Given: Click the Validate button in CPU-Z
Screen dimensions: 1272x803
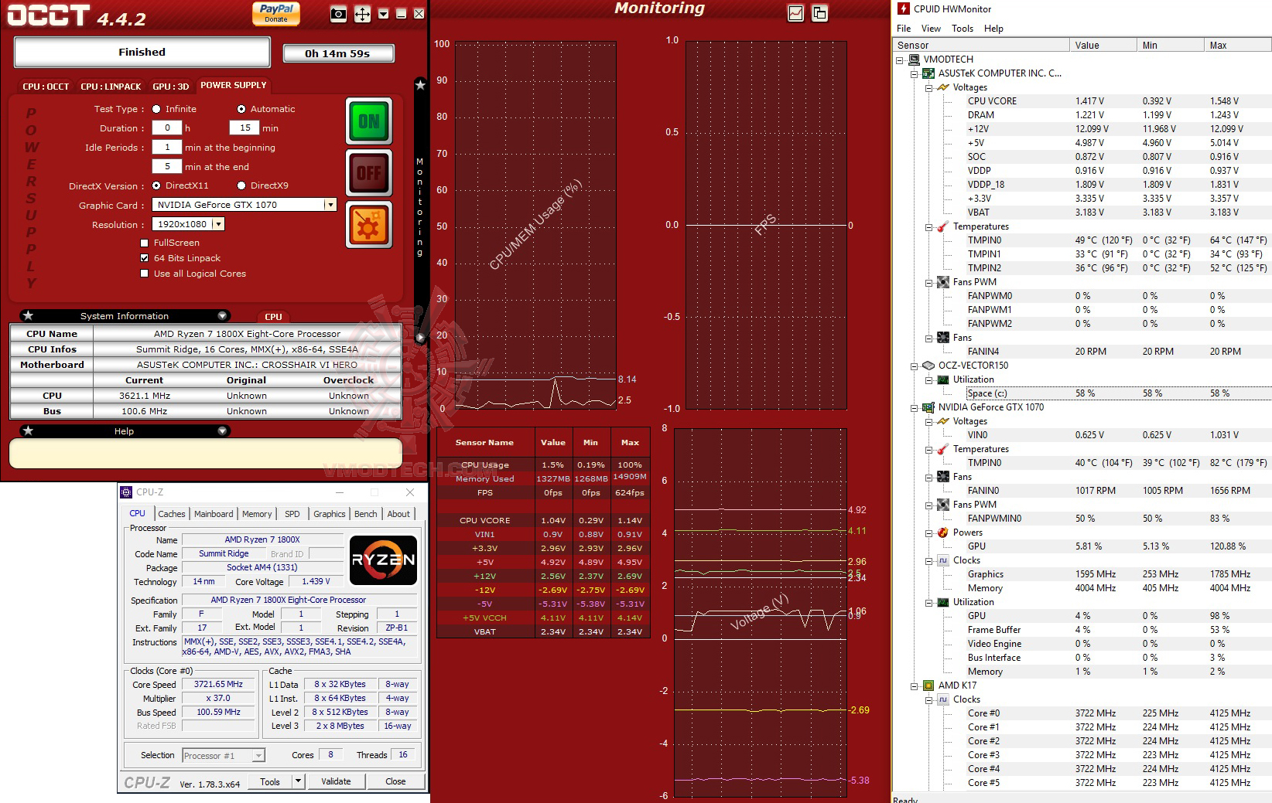Looking at the screenshot, I should click(336, 781).
